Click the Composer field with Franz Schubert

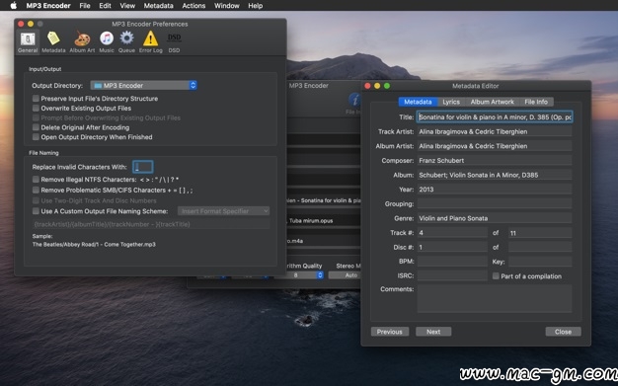pos(495,161)
